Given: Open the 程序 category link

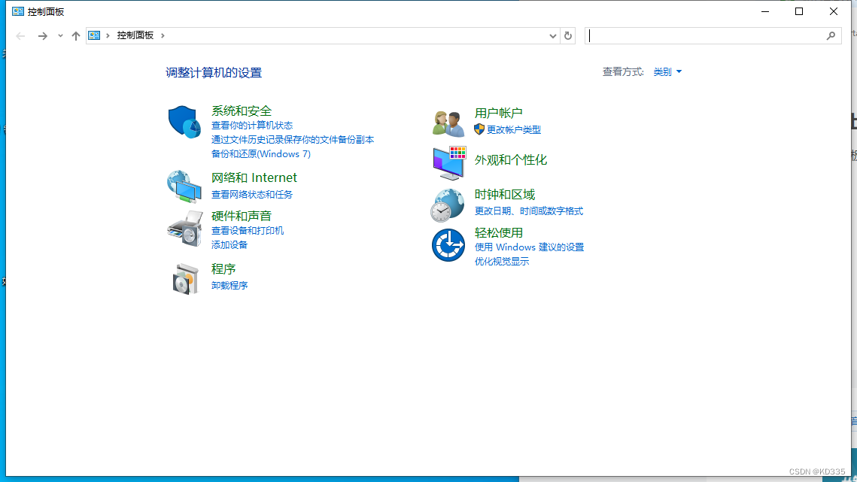Looking at the screenshot, I should (223, 269).
